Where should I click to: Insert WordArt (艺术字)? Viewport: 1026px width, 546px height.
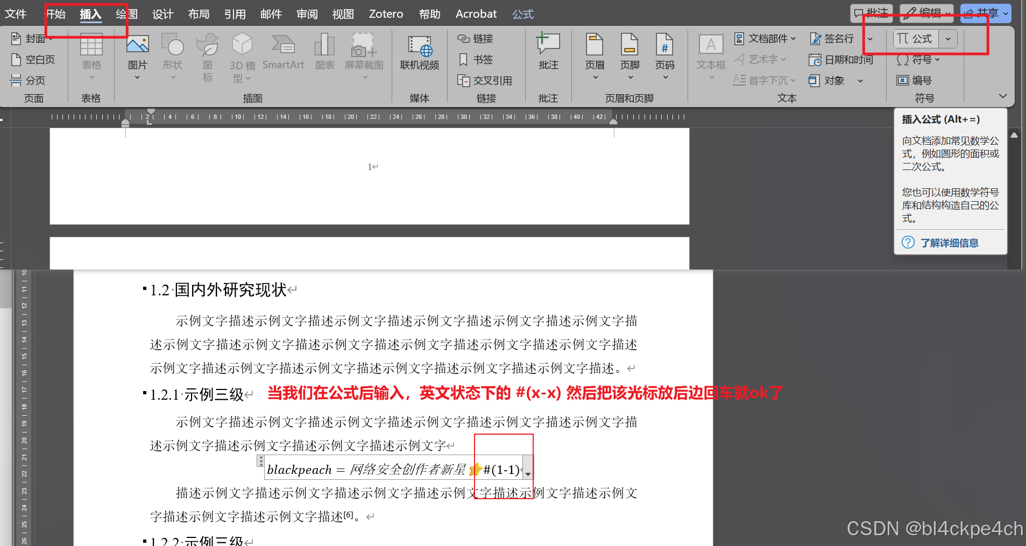click(760, 60)
